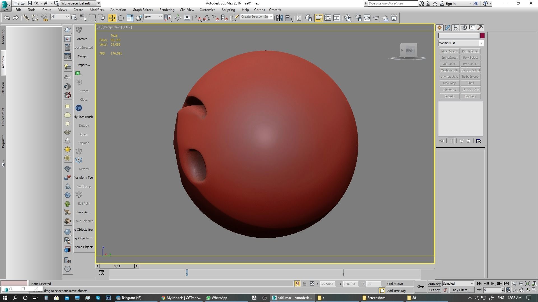The height and width of the screenshot is (302, 538).
Task: Open the Modifiers menu
Action: tap(97, 10)
